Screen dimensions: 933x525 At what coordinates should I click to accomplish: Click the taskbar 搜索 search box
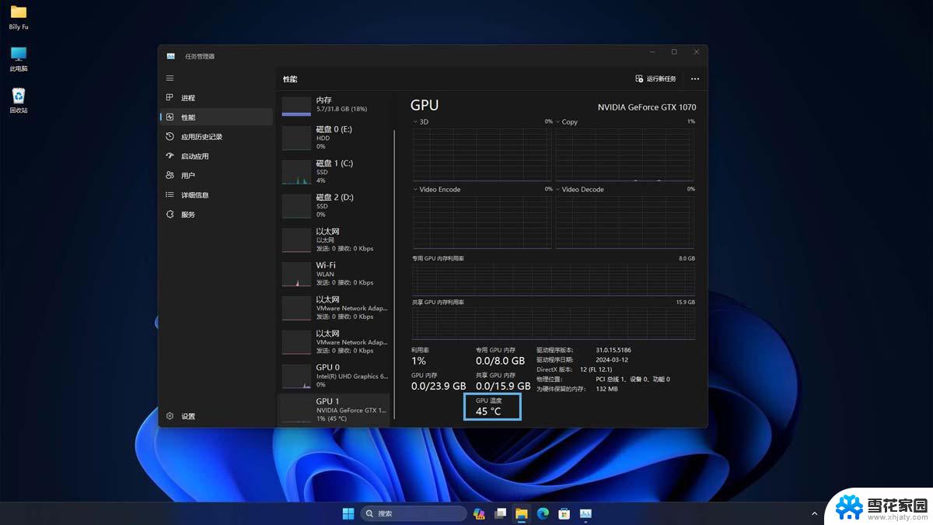point(414,513)
